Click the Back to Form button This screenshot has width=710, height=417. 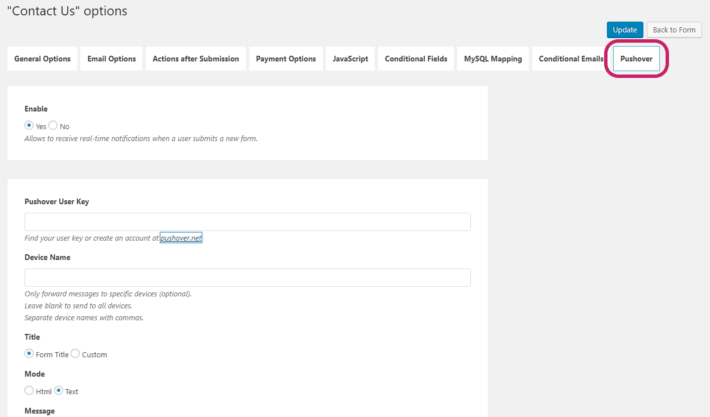click(x=674, y=30)
